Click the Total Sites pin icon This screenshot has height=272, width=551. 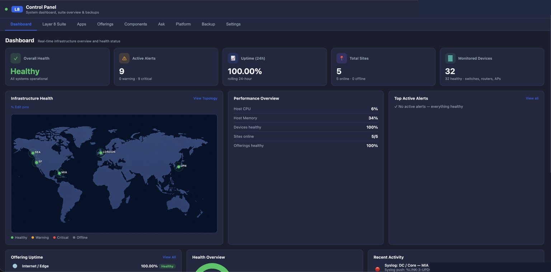coord(342,58)
